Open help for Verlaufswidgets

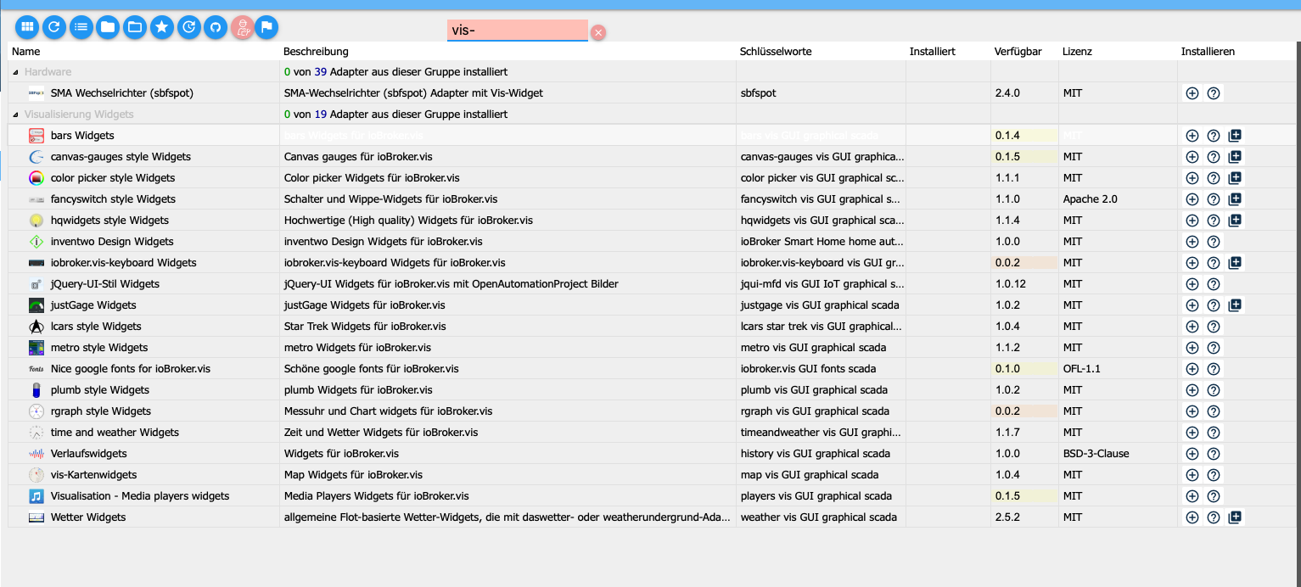[1214, 454]
